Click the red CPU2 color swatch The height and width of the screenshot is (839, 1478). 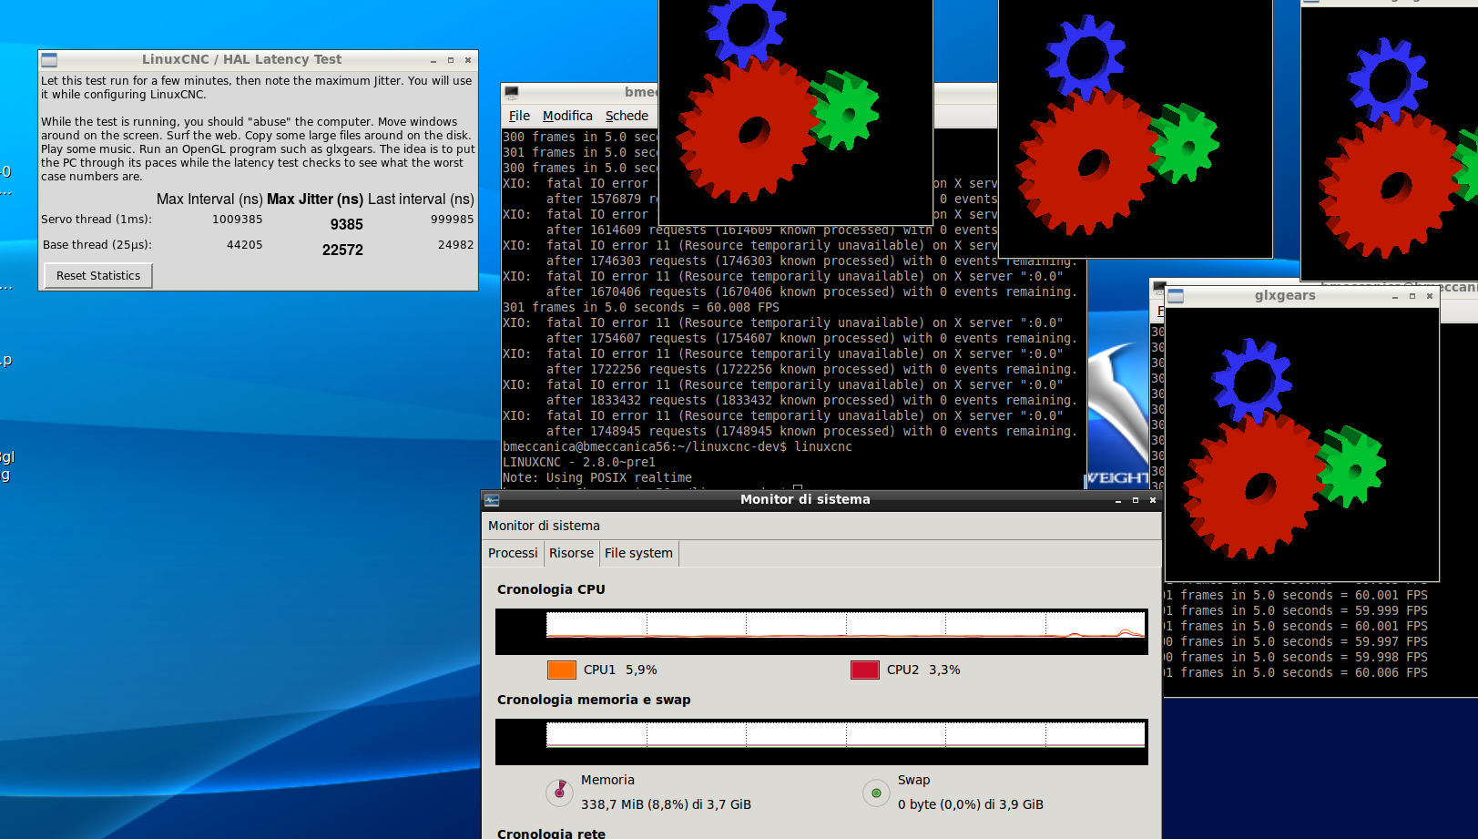point(864,670)
